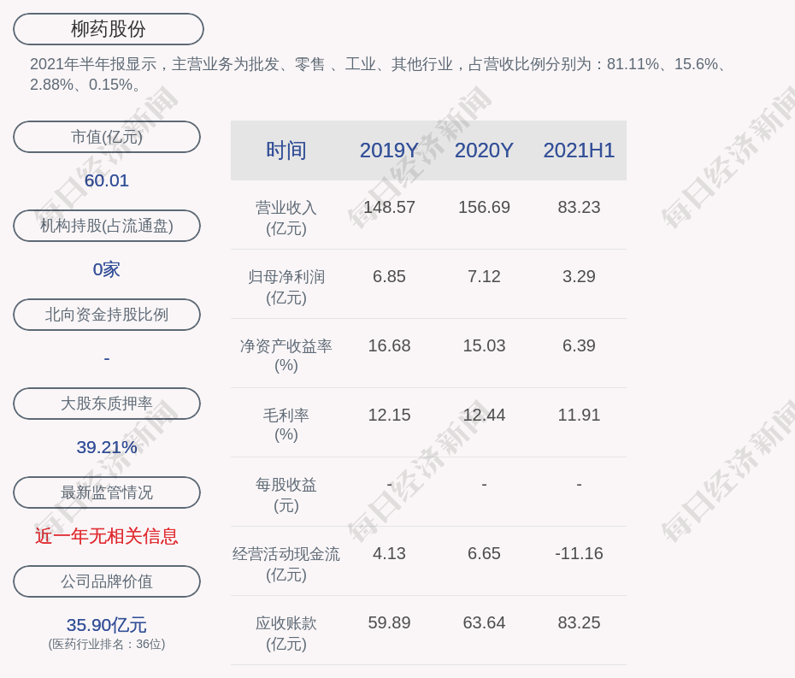Click the 毛利率(%) row label
Viewport: 795px width, 678px height.
click(x=286, y=425)
